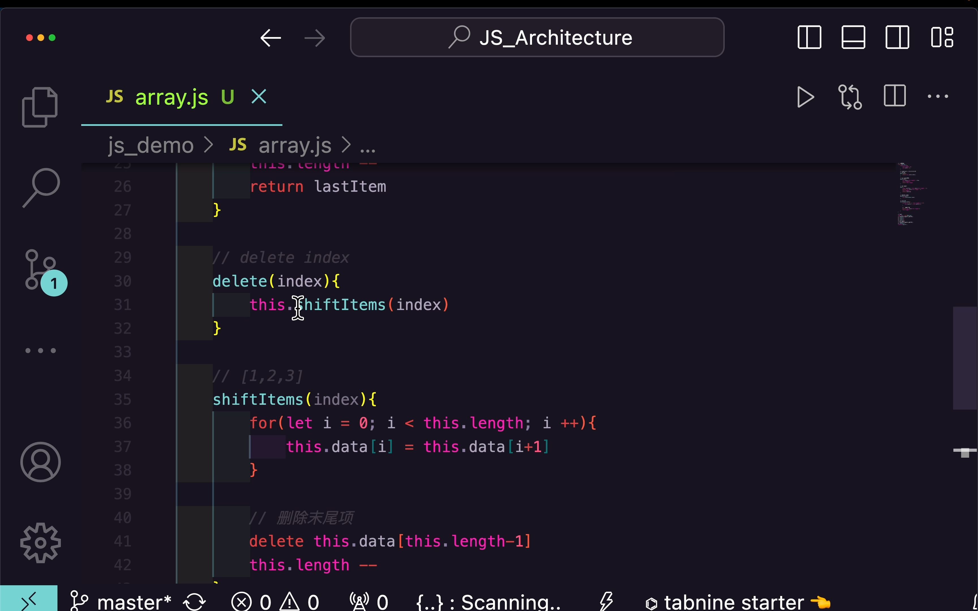This screenshot has width=978, height=611.
Task: Open the Customize Layout icon
Action: [942, 37]
